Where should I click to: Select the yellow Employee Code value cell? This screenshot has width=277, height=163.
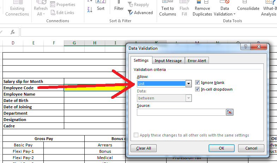pos(95,88)
